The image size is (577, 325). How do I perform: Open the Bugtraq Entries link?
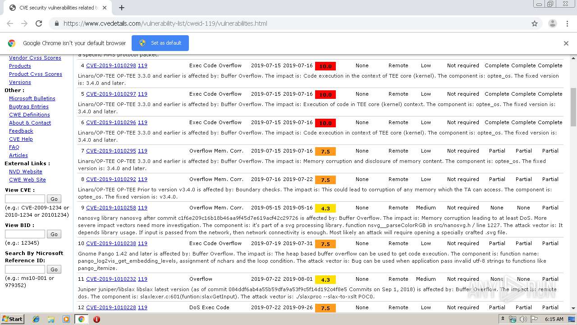(x=29, y=107)
